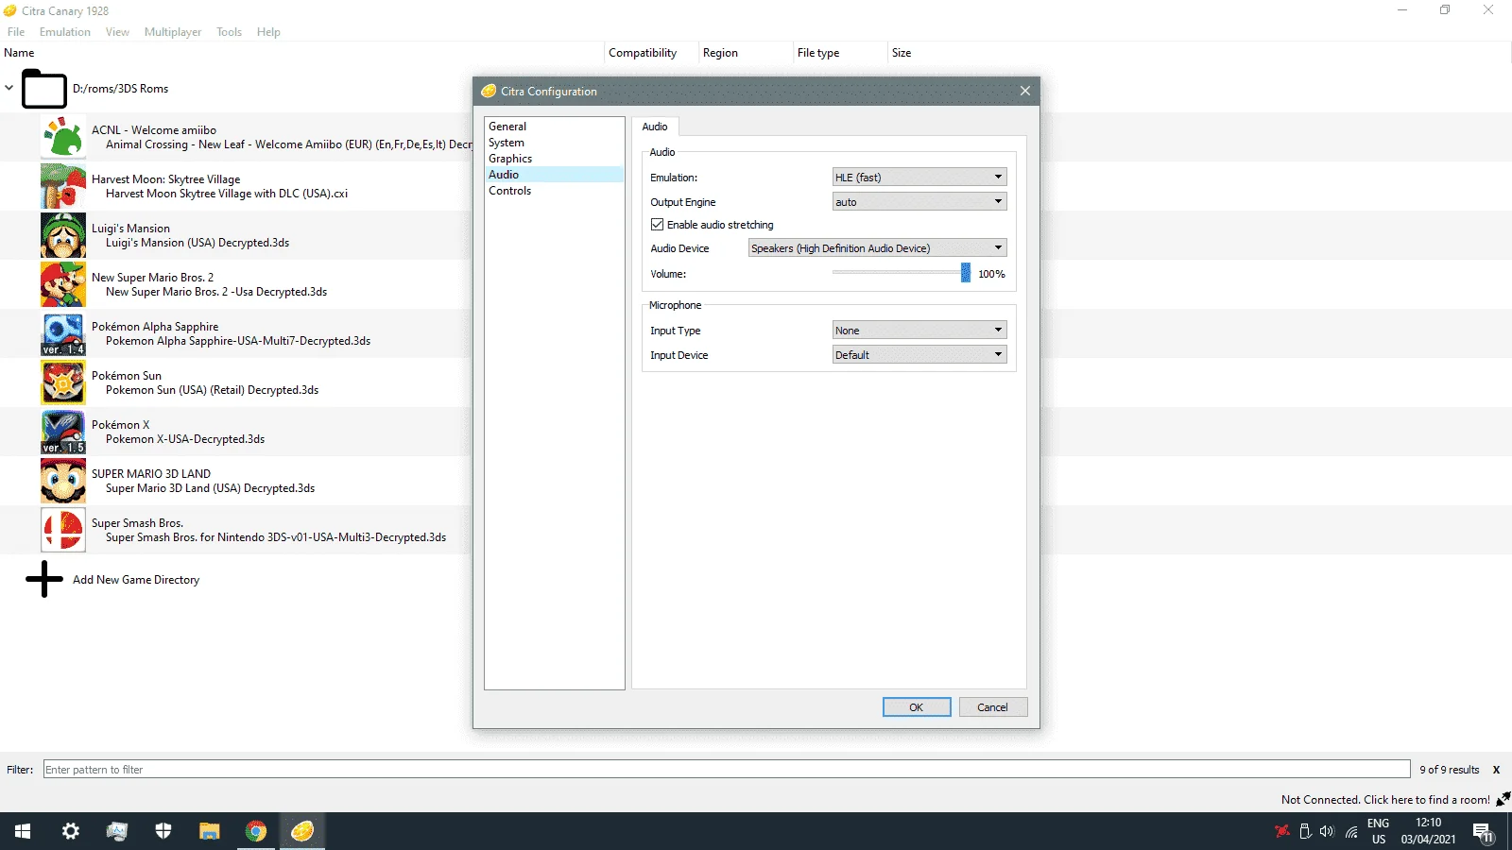Image resolution: width=1512 pixels, height=850 pixels.
Task: Click the ENG US language indicator
Action: click(x=1379, y=831)
